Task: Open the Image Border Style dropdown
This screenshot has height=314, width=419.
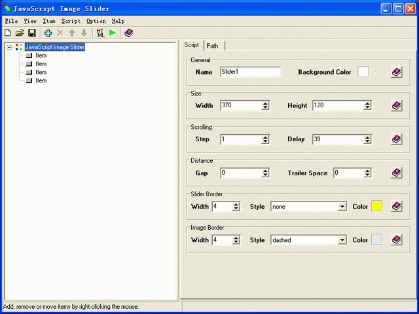Action: click(342, 240)
